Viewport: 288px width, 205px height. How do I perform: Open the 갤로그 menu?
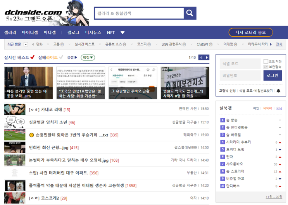click(73, 32)
